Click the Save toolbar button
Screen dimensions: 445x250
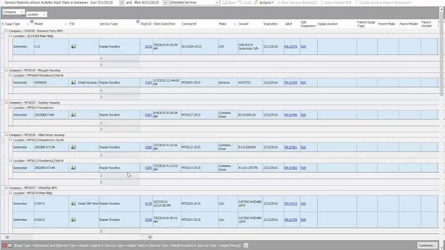pos(229,2)
